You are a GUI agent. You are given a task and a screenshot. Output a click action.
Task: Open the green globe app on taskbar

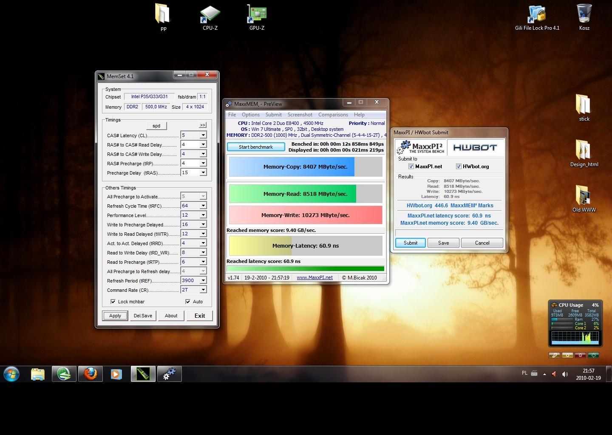click(x=64, y=374)
